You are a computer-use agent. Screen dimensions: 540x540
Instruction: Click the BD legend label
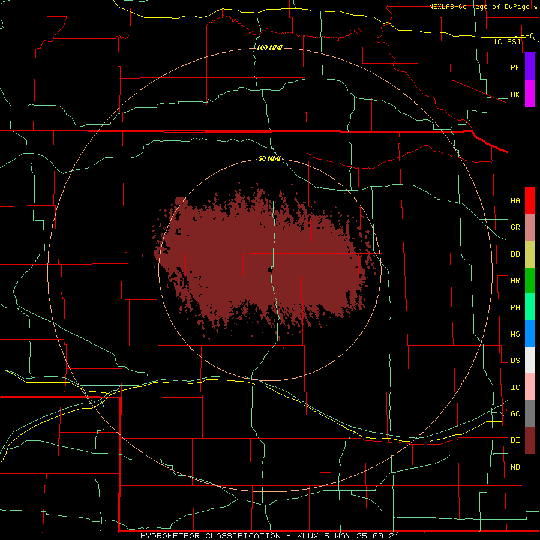tap(515, 254)
